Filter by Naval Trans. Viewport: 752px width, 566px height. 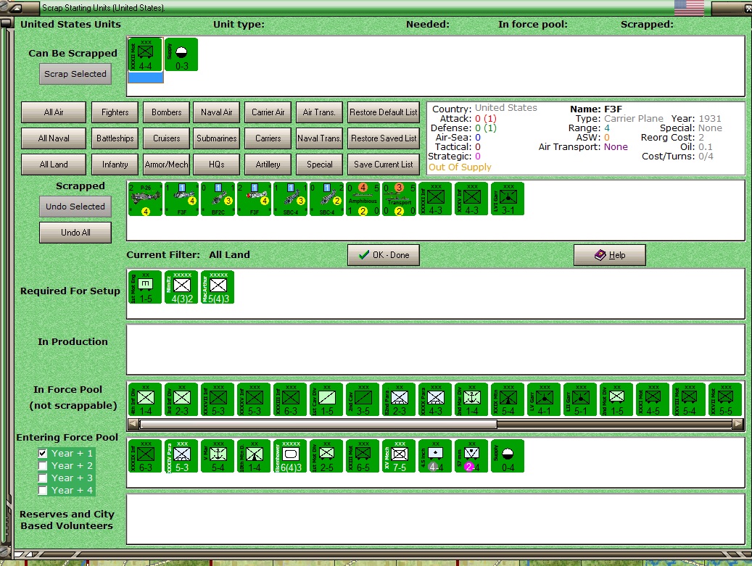(319, 138)
